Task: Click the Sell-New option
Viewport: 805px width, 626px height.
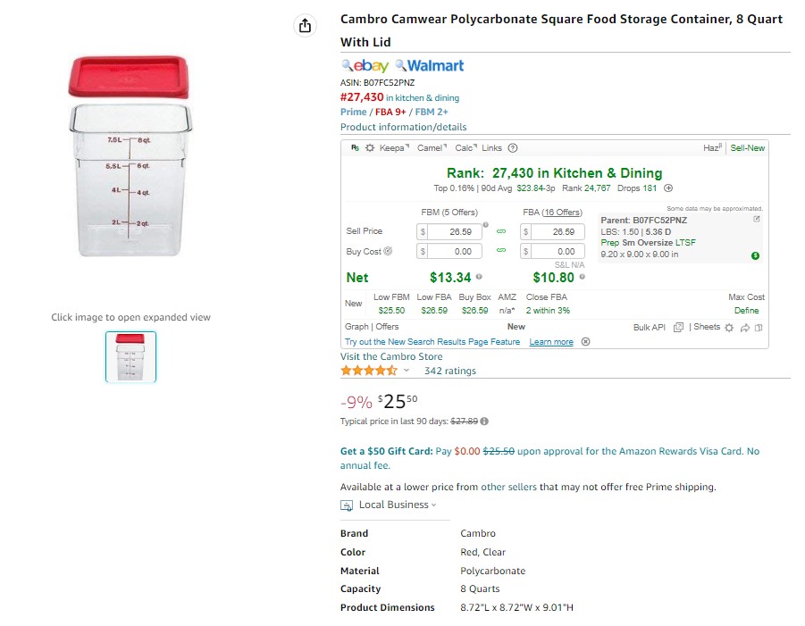Action: (x=748, y=147)
